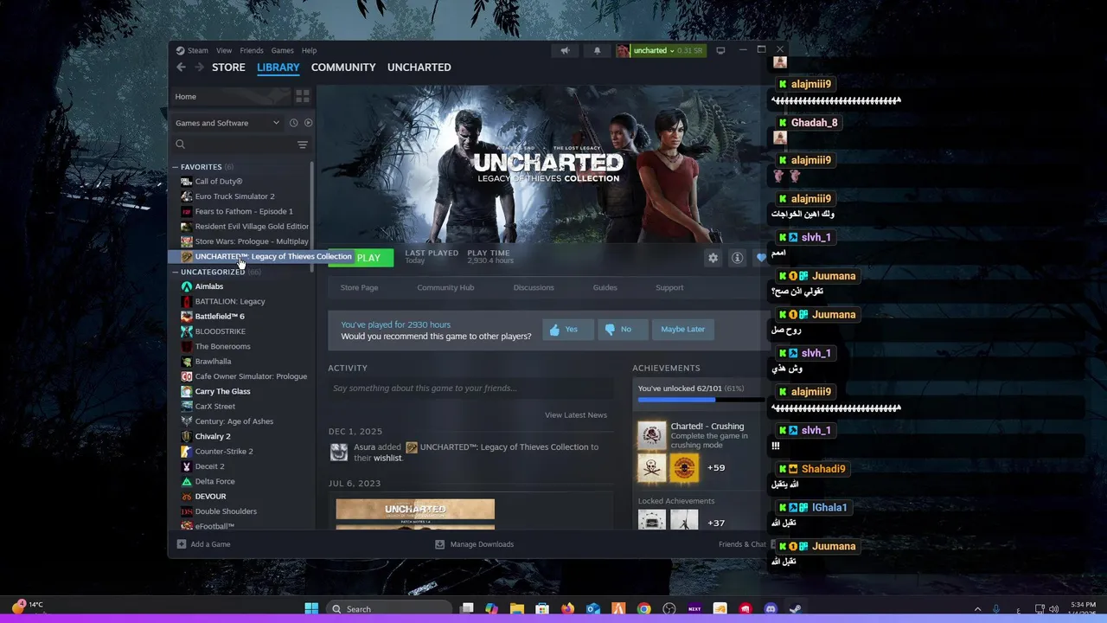Open Outlook from the taskbar
1107x623 pixels.
coord(593,609)
